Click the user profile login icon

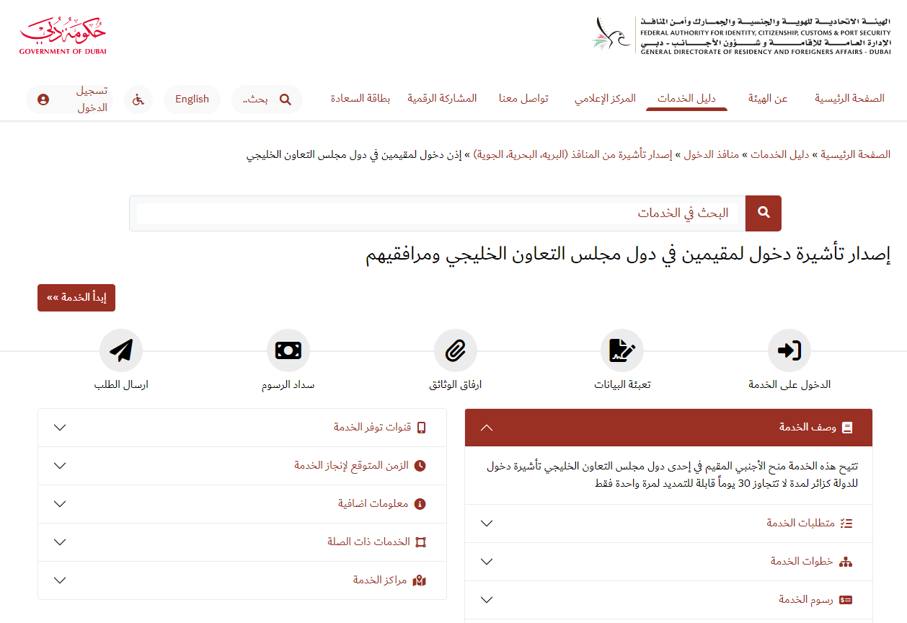click(x=43, y=100)
